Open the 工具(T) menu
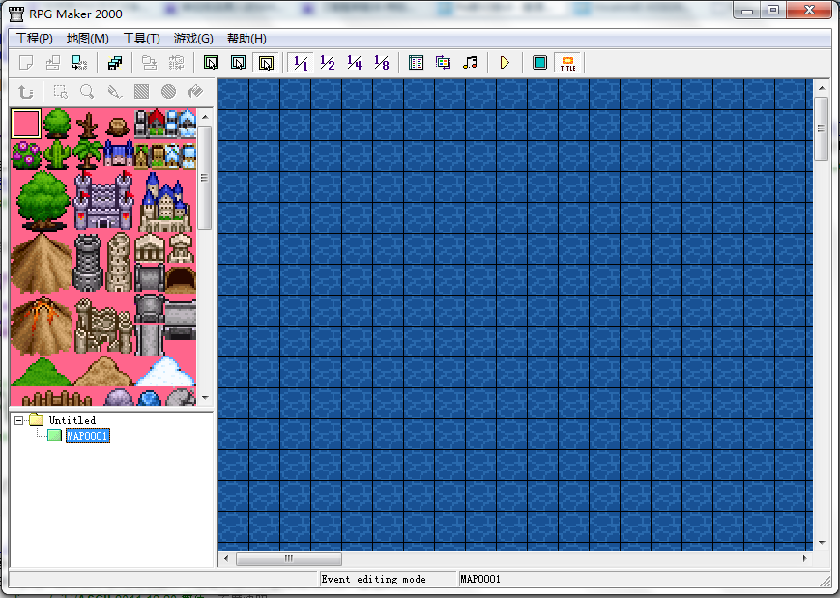Viewport: 840px width, 598px height. pos(141,39)
